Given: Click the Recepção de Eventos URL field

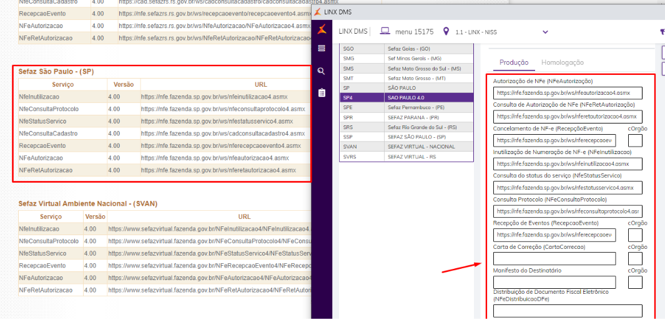Looking at the screenshot, I should pyautogui.click(x=554, y=235).
